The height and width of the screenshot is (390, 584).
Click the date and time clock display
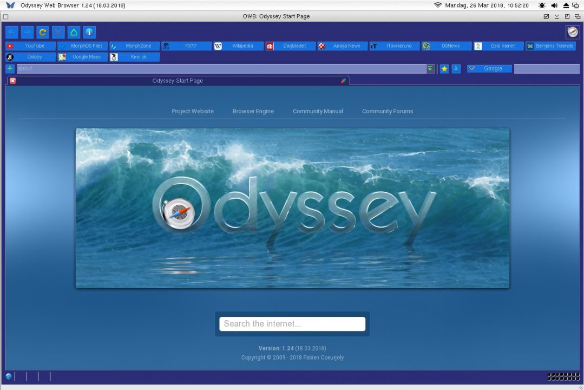pyautogui.click(x=487, y=5)
